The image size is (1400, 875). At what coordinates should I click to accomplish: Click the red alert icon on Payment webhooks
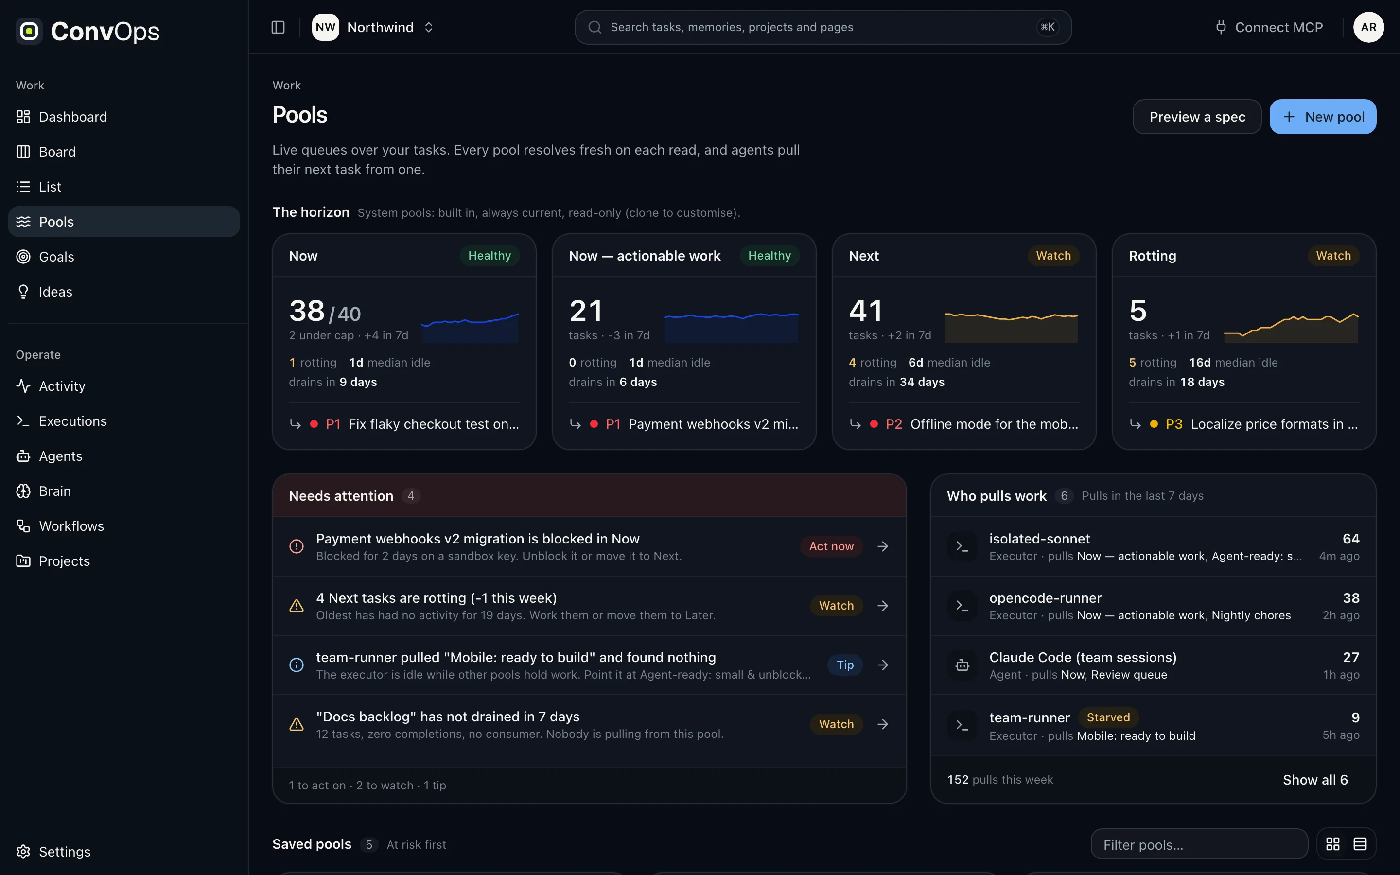click(x=296, y=546)
